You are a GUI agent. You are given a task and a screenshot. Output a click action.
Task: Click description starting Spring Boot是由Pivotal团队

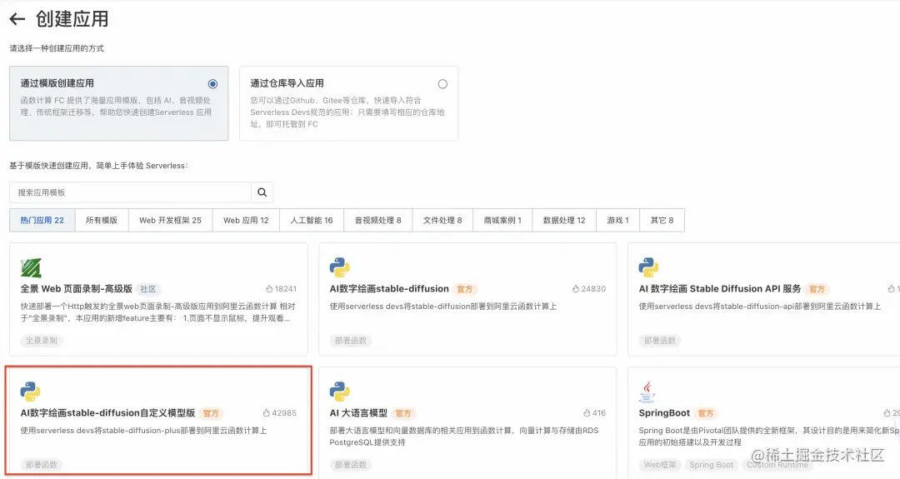click(769, 436)
